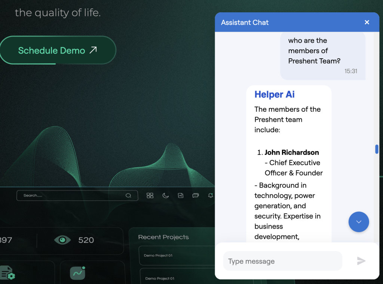Focus the Type message input field
The width and height of the screenshot is (383, 284).
click(x=283, y=261)
